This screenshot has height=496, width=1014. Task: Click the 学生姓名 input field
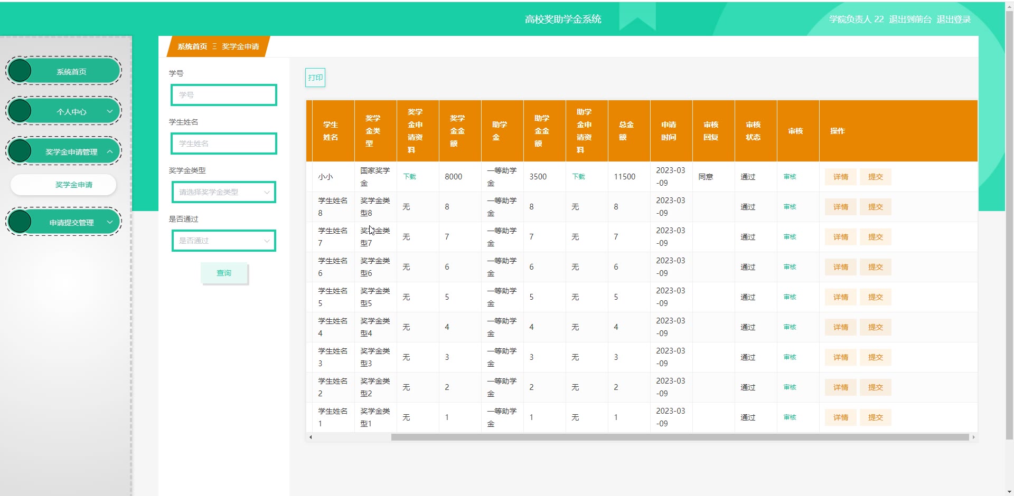pos(224,144)
